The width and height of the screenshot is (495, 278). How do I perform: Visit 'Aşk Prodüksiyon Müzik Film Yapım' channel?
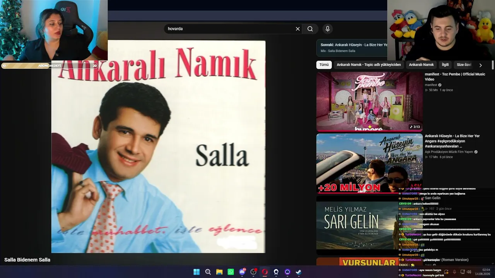pyautogui.click(x=449, y=152)
